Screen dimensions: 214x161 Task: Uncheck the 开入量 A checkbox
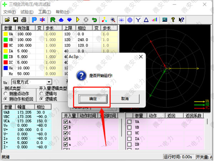65,122
